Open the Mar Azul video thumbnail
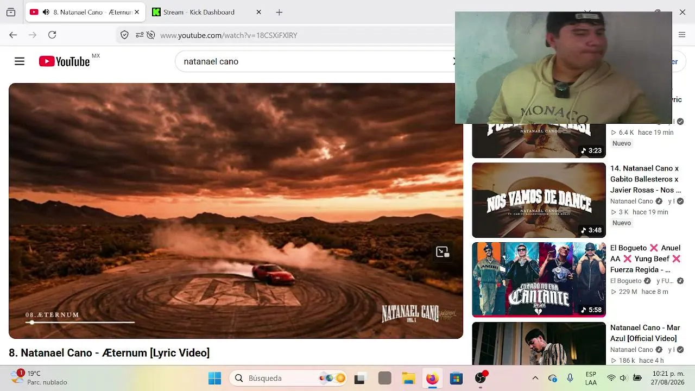This screenshot has width=695, height=391. [x=539, y=343]
